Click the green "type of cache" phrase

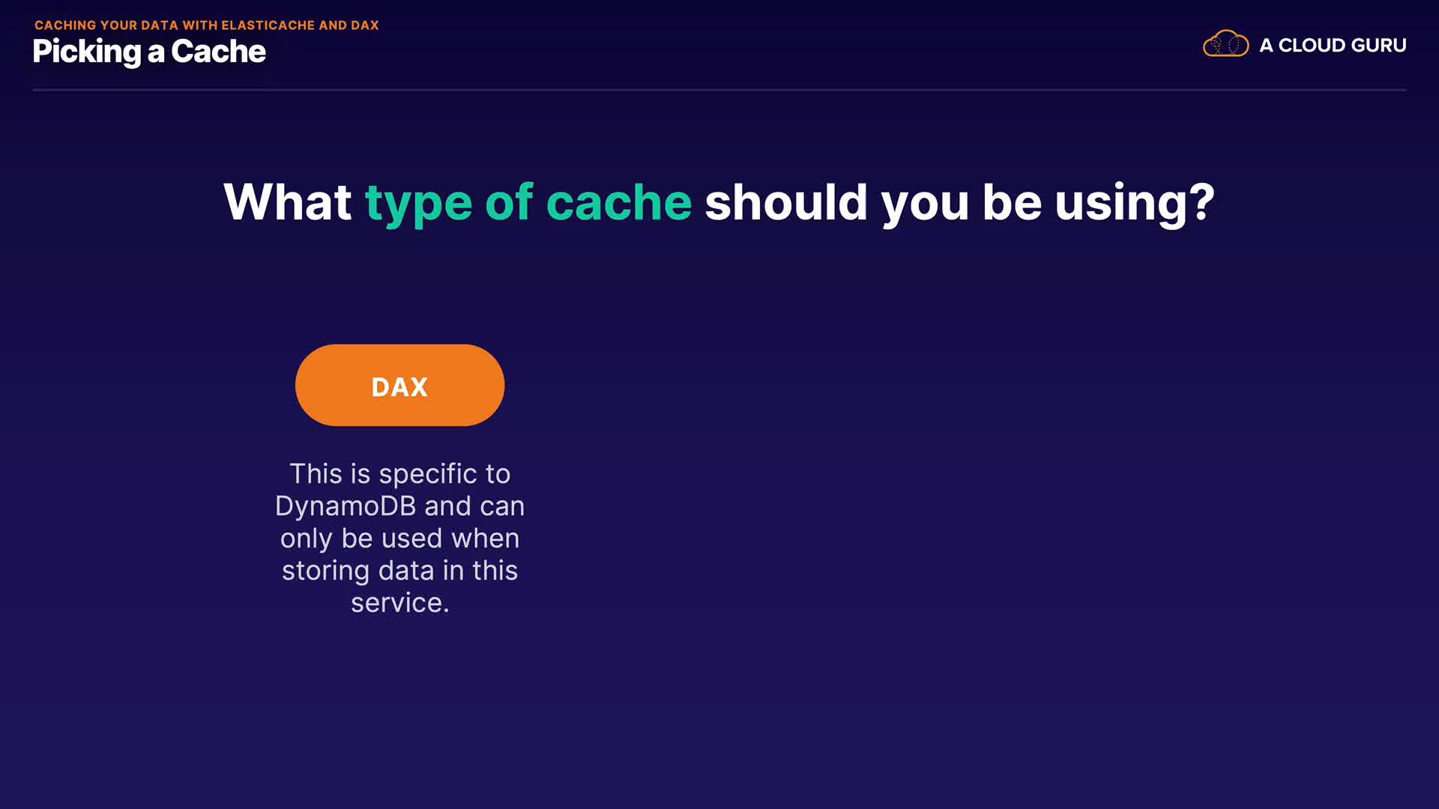(528, 202)
